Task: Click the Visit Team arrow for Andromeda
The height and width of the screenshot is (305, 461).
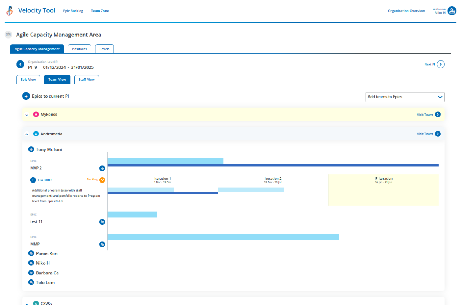Action: (x=438, y=134)
